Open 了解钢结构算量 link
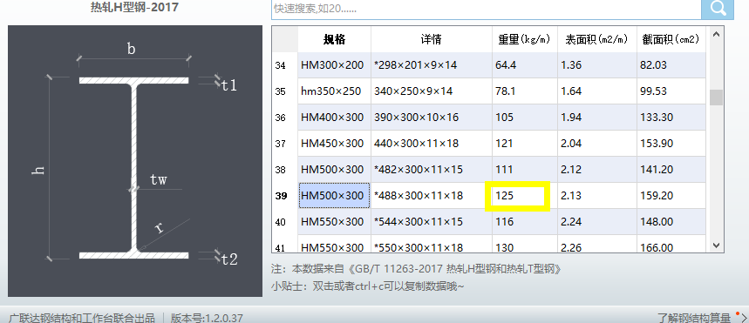The height and width of the screenshot is (323, 749). [693, 317]
